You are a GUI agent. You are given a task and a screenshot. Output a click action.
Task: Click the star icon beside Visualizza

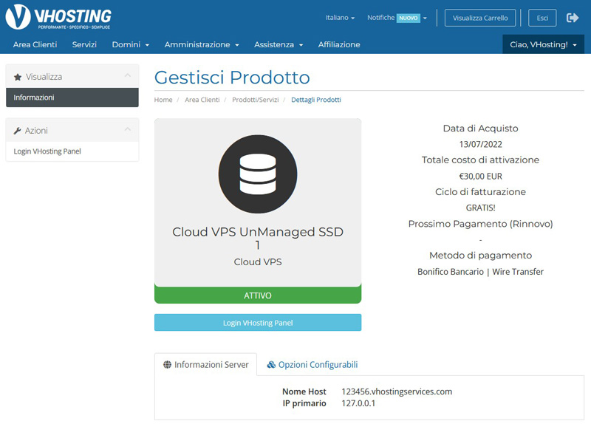(x=18, y=78)
